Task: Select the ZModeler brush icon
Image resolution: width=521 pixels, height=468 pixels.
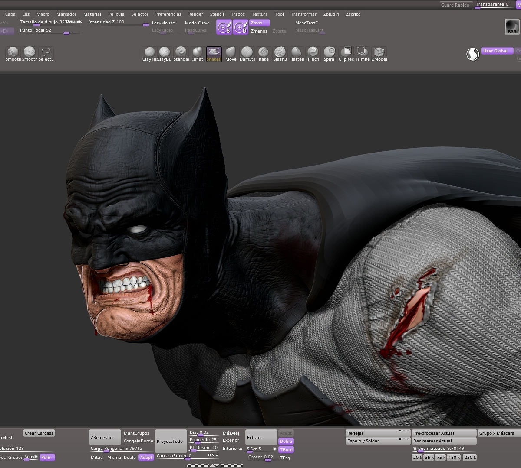Action: click(x=379, y=52)
